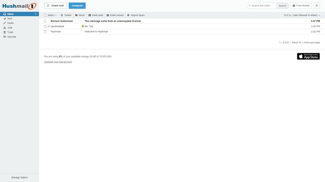This screenshot has width=325, height=182.
Task: Select the Sent folder paper-plane icon
Action: (x=5, y=18)
